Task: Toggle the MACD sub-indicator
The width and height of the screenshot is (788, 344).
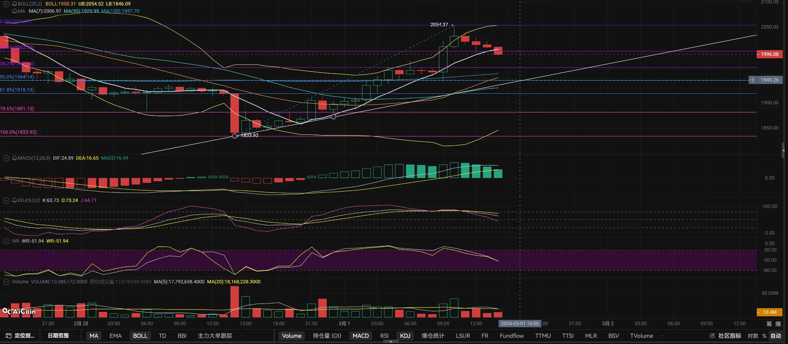Action: click(361, 336)
